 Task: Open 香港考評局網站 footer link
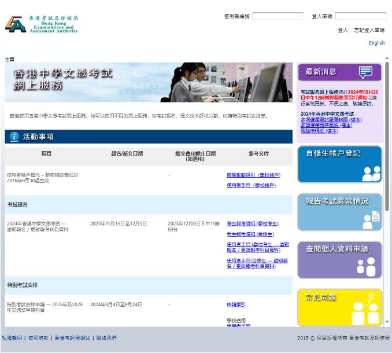72,338
